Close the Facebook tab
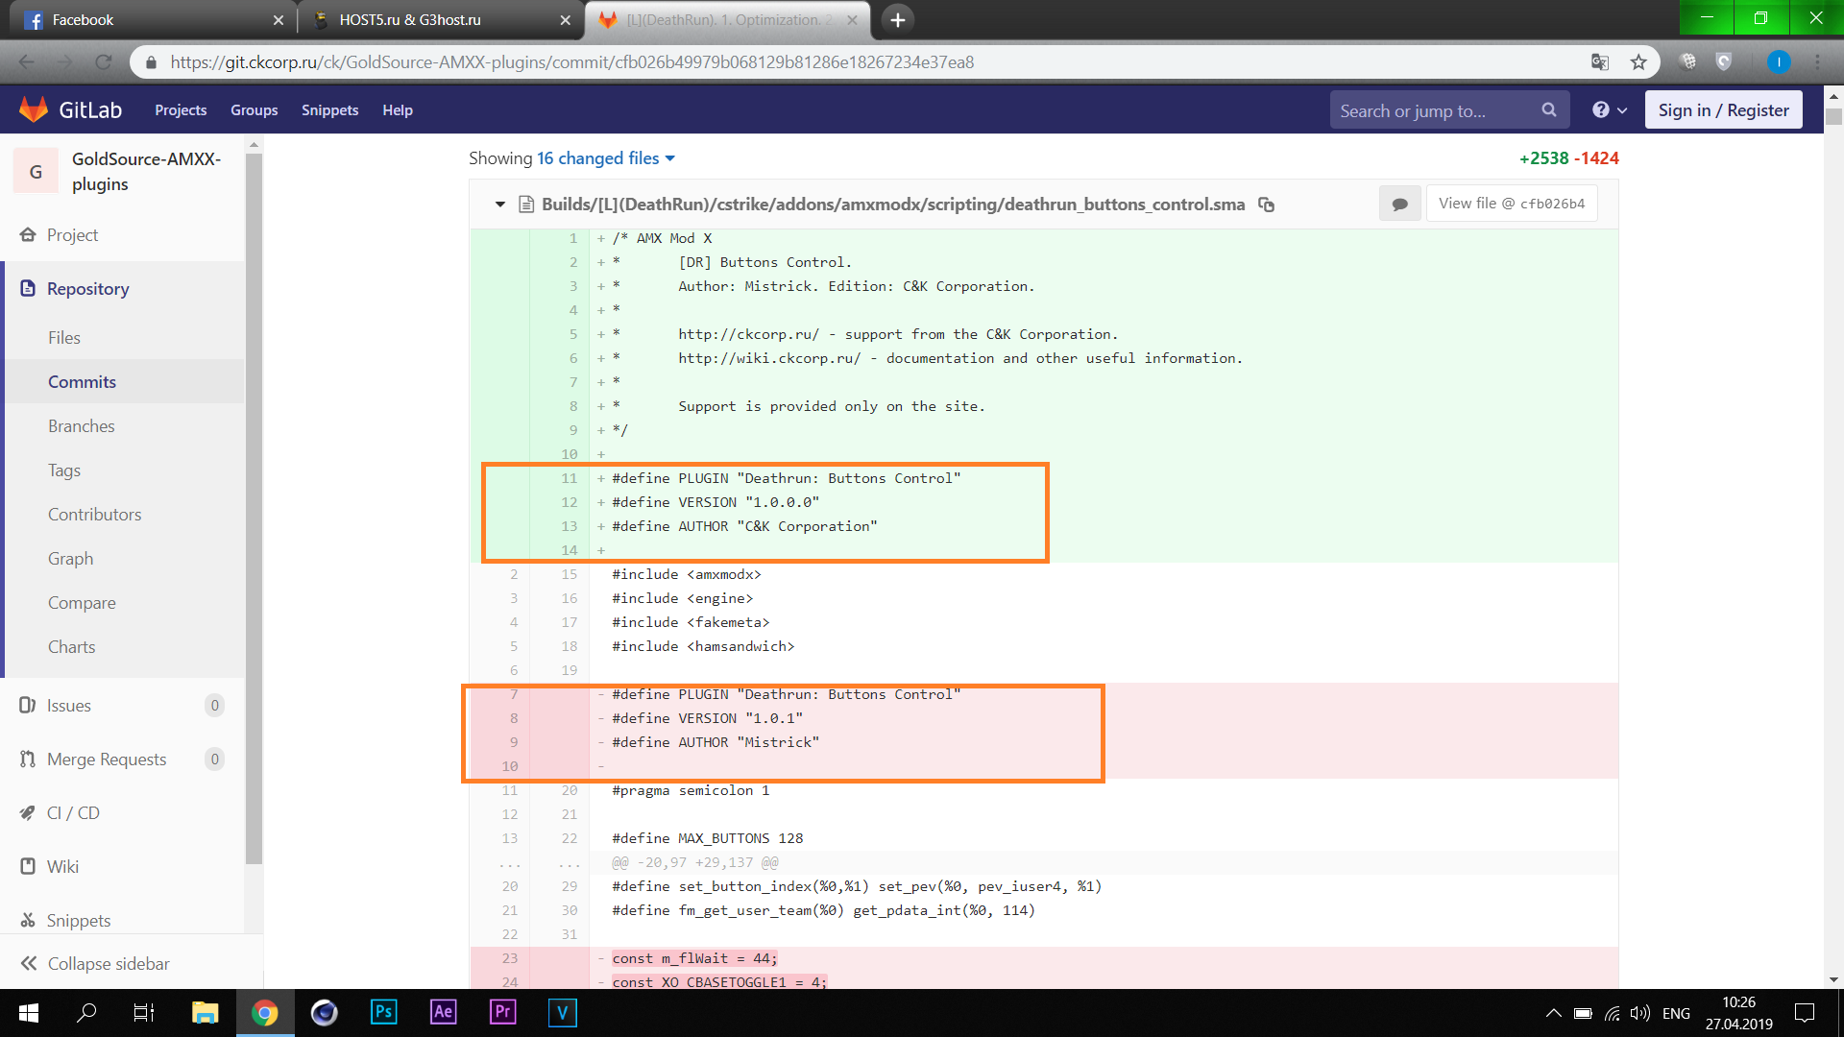The width and height of the screenshot is (1844, 1037). pos(278,19)
